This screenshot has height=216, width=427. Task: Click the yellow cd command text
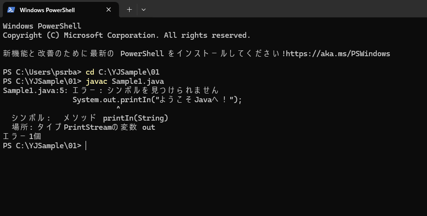pyautogui.click(x=90, y=72)
